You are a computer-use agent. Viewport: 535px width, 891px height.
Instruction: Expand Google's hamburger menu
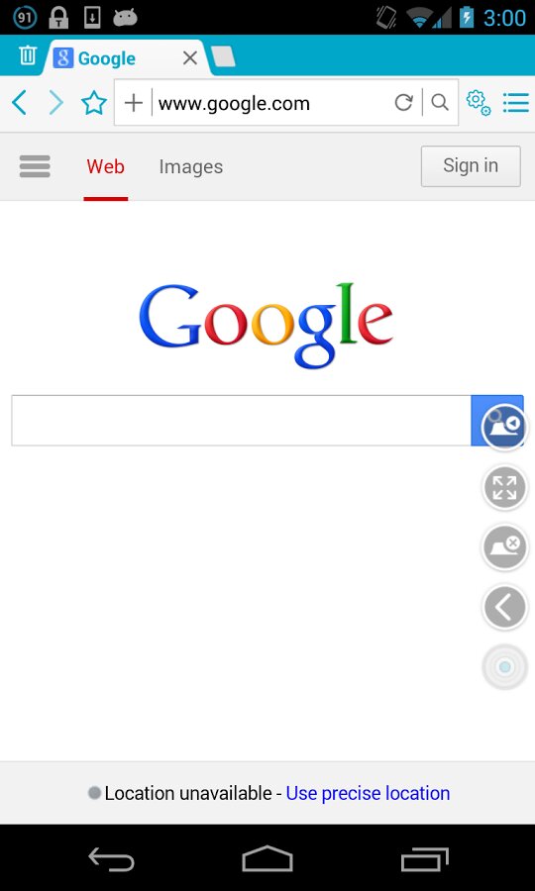coord(35,166)
